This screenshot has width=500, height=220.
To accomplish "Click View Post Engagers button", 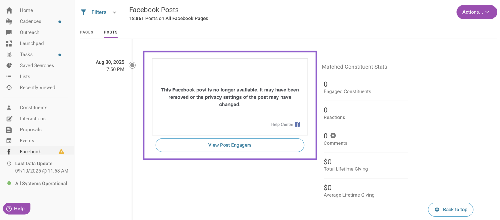I will pyautogui.click(x=230, y=145).
